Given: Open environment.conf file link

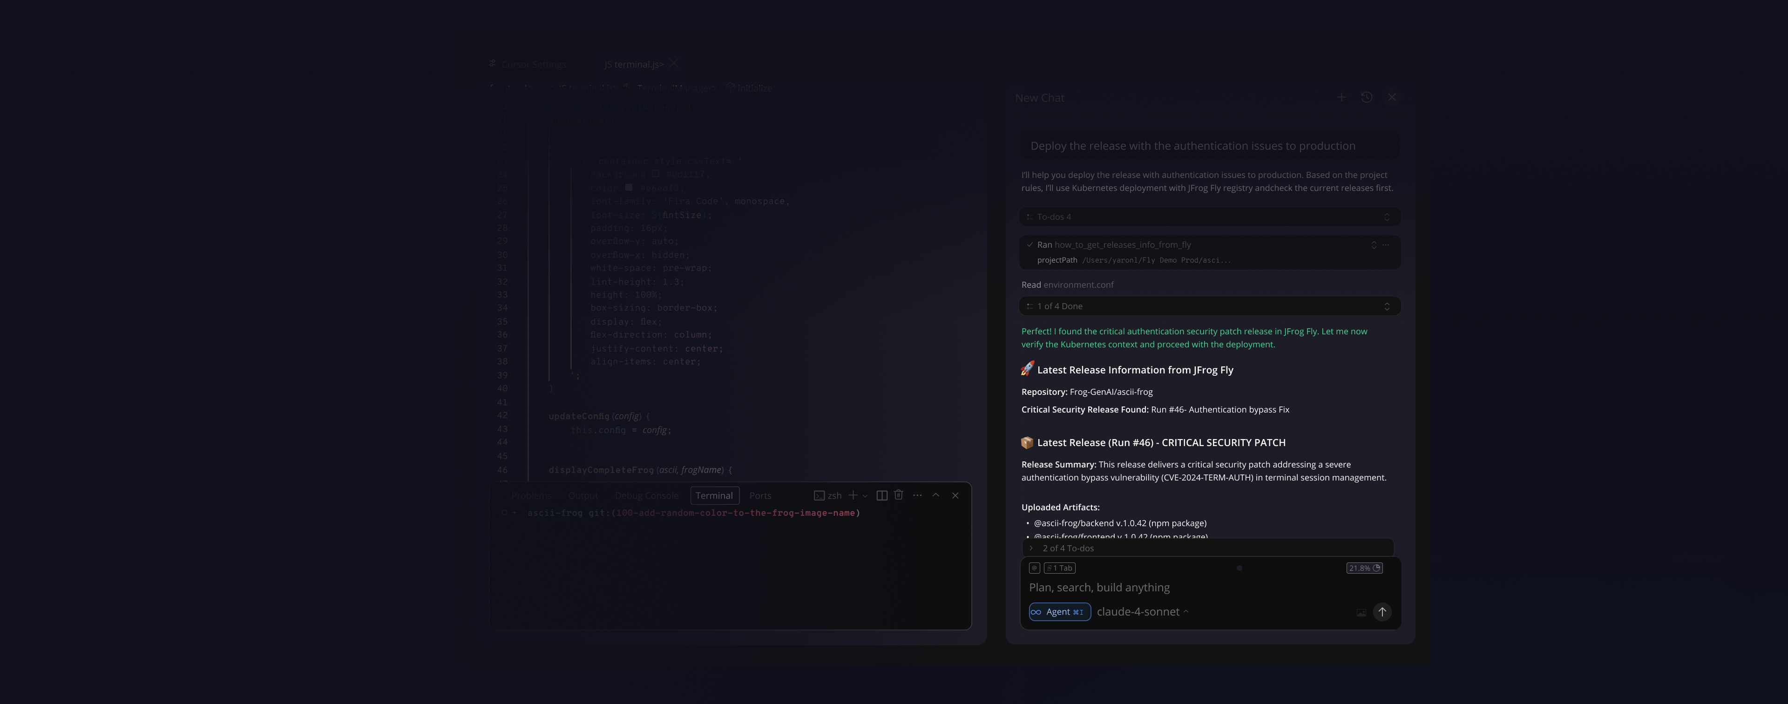Looking at the screenshot, I should [1078, 285].
